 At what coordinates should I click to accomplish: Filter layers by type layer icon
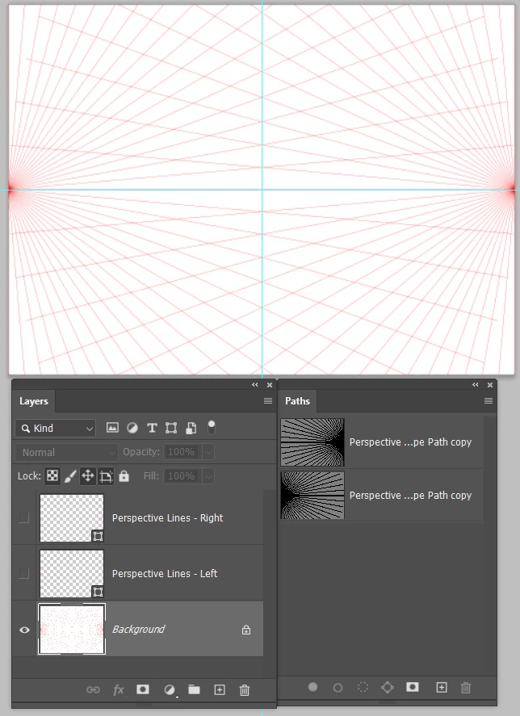(x=152, y=428)
